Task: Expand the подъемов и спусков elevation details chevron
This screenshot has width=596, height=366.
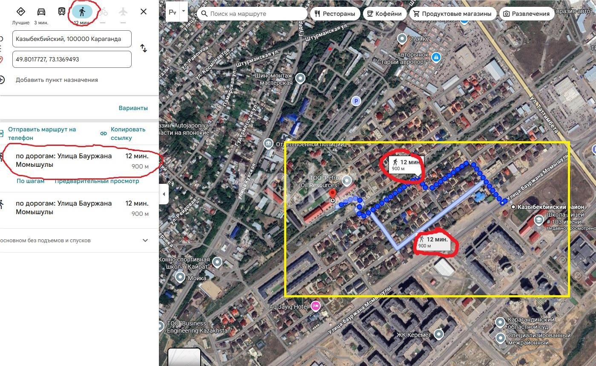Action: coord(145,240)
